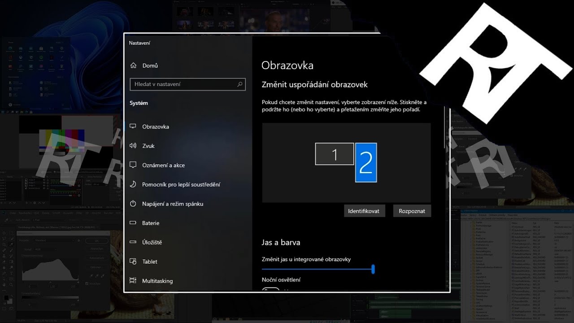Select the Tablet icon in the sidebar
574x323 pixels.
[x=133, y=262]
